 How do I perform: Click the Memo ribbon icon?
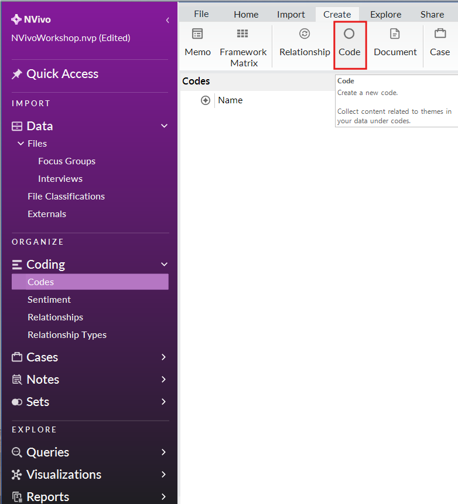(197, 33)
